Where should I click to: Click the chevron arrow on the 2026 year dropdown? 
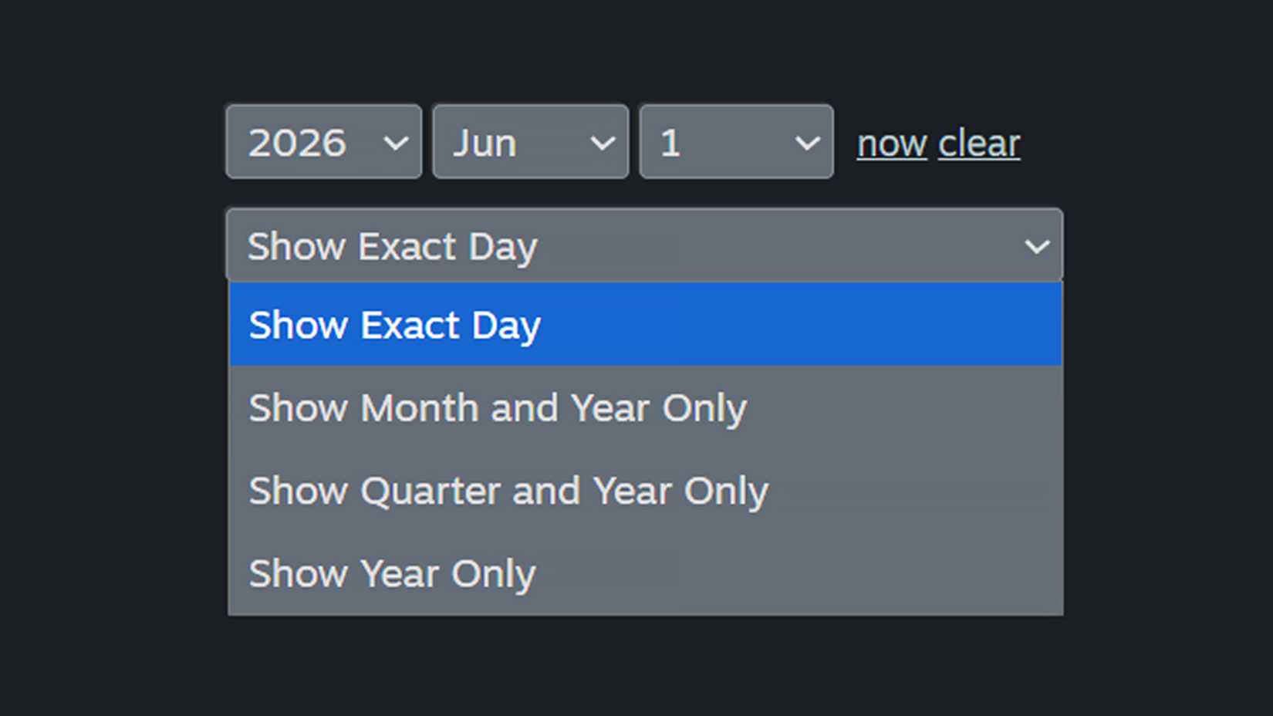tap(396, 143)
